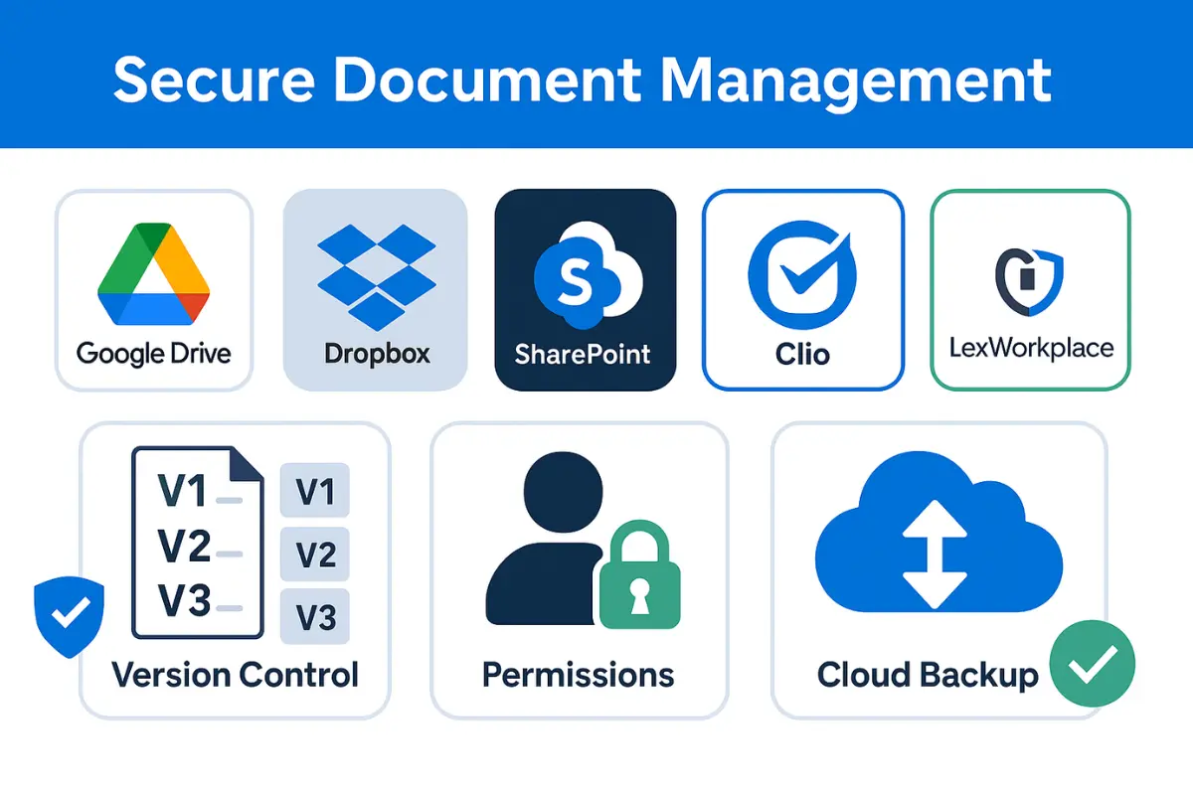1193x795 pixels.
Task: Click the green padlock icon
Action: coord(638,576)
